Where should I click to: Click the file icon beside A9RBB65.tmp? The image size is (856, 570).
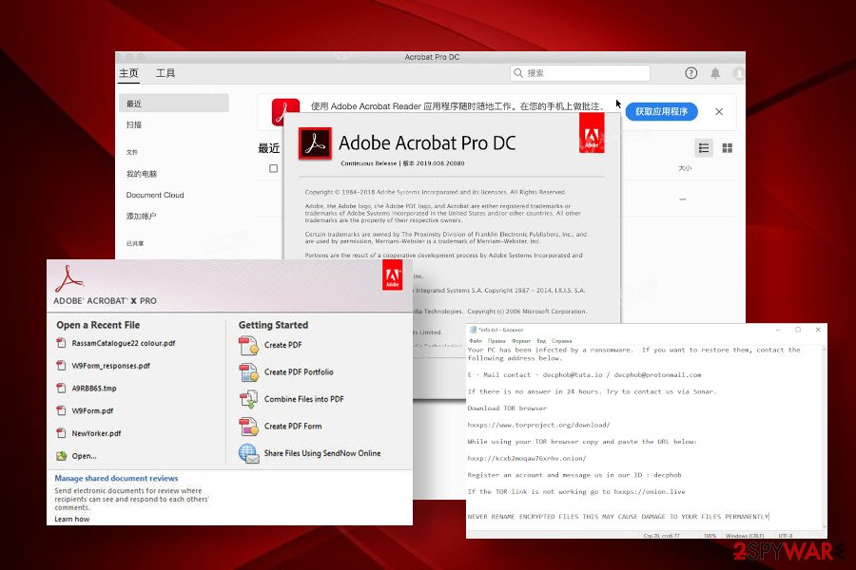tap(61, 389)
